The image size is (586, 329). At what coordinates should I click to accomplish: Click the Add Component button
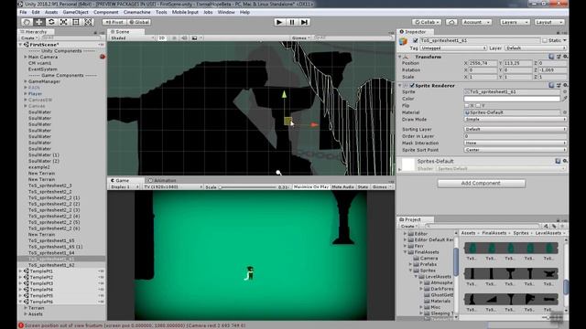tap(481, 183)
